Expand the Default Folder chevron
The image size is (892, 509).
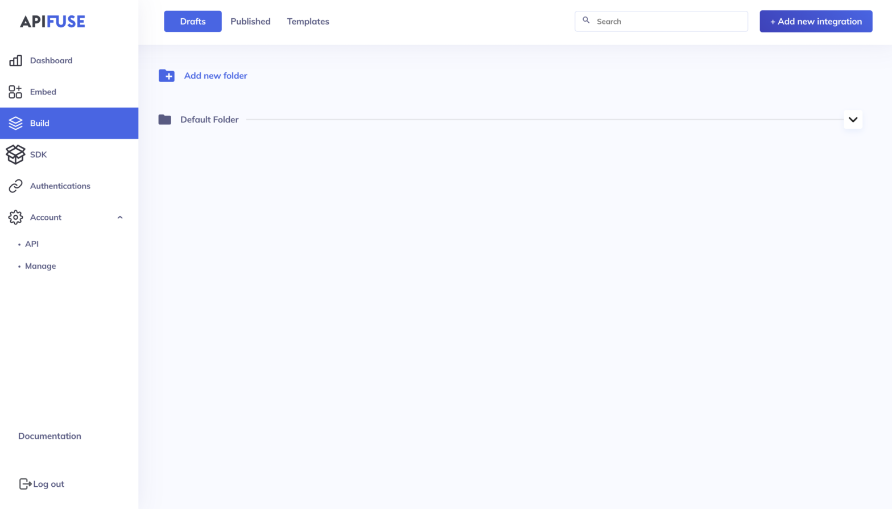click(x=853, y=120)
